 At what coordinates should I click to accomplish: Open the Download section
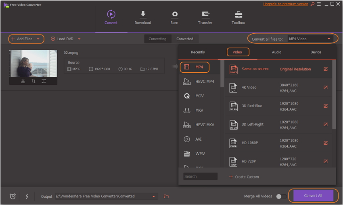[142, 17]
